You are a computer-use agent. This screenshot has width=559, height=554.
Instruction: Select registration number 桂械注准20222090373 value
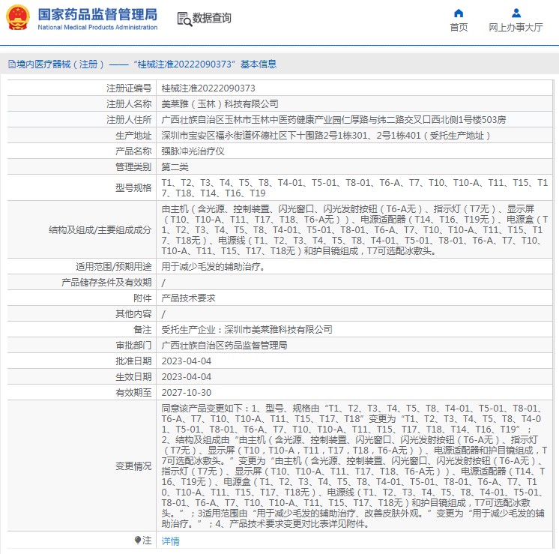[208, 88]
